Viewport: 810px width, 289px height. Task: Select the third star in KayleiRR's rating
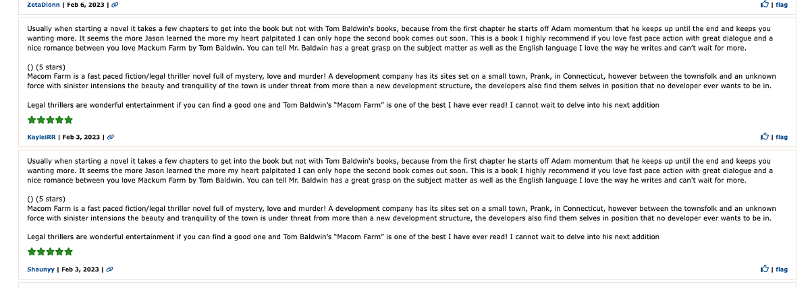50,120
